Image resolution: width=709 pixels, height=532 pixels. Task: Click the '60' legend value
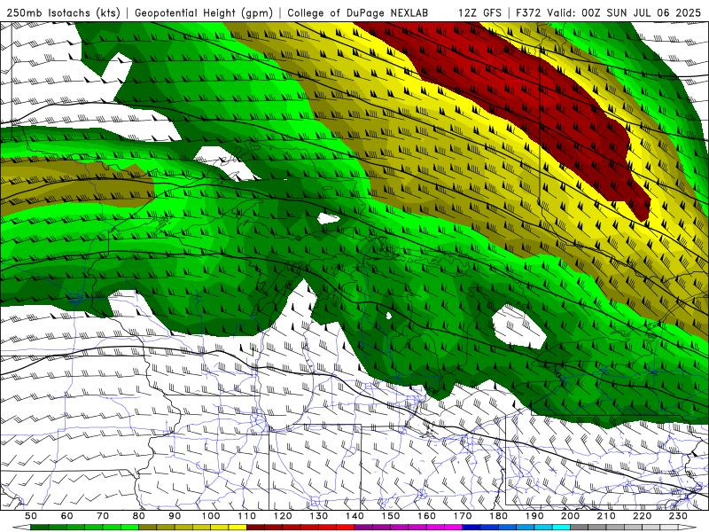click(66, 516)
